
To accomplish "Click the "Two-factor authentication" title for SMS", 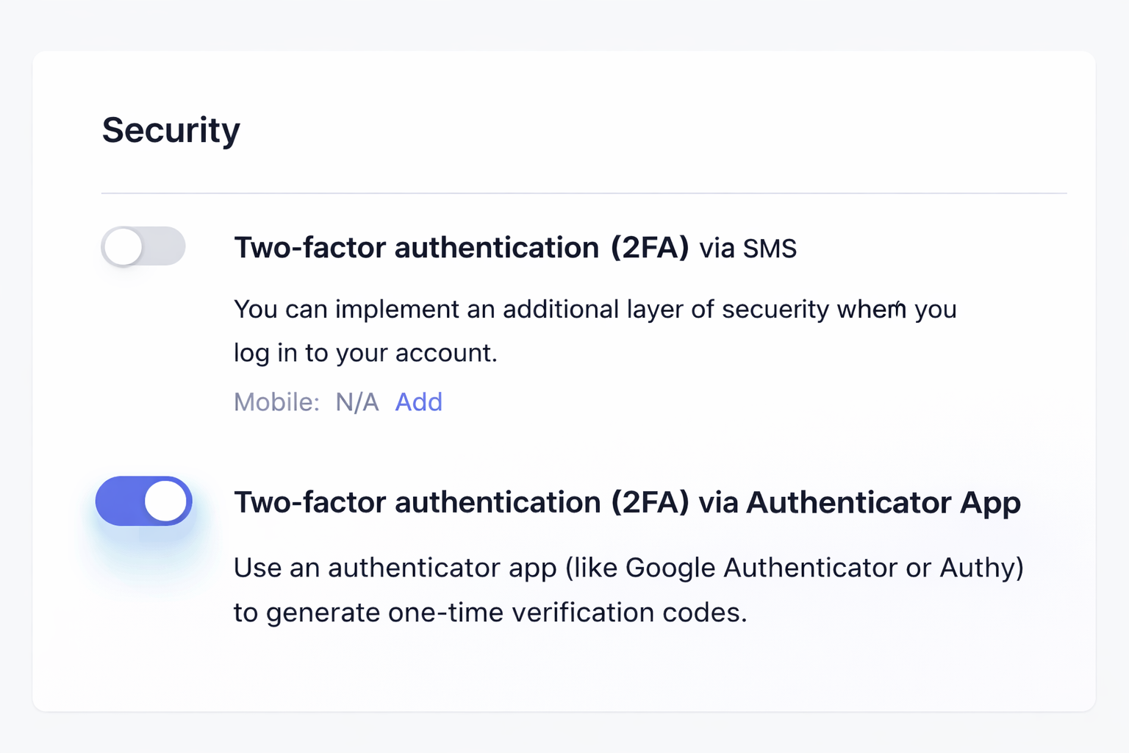I will click(x=416, y=248).
